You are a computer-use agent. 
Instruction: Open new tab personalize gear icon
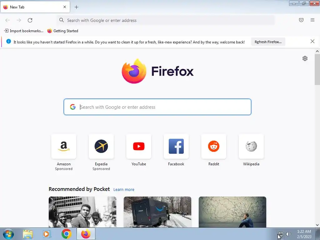pyautogui.click(x=305, y=58)
